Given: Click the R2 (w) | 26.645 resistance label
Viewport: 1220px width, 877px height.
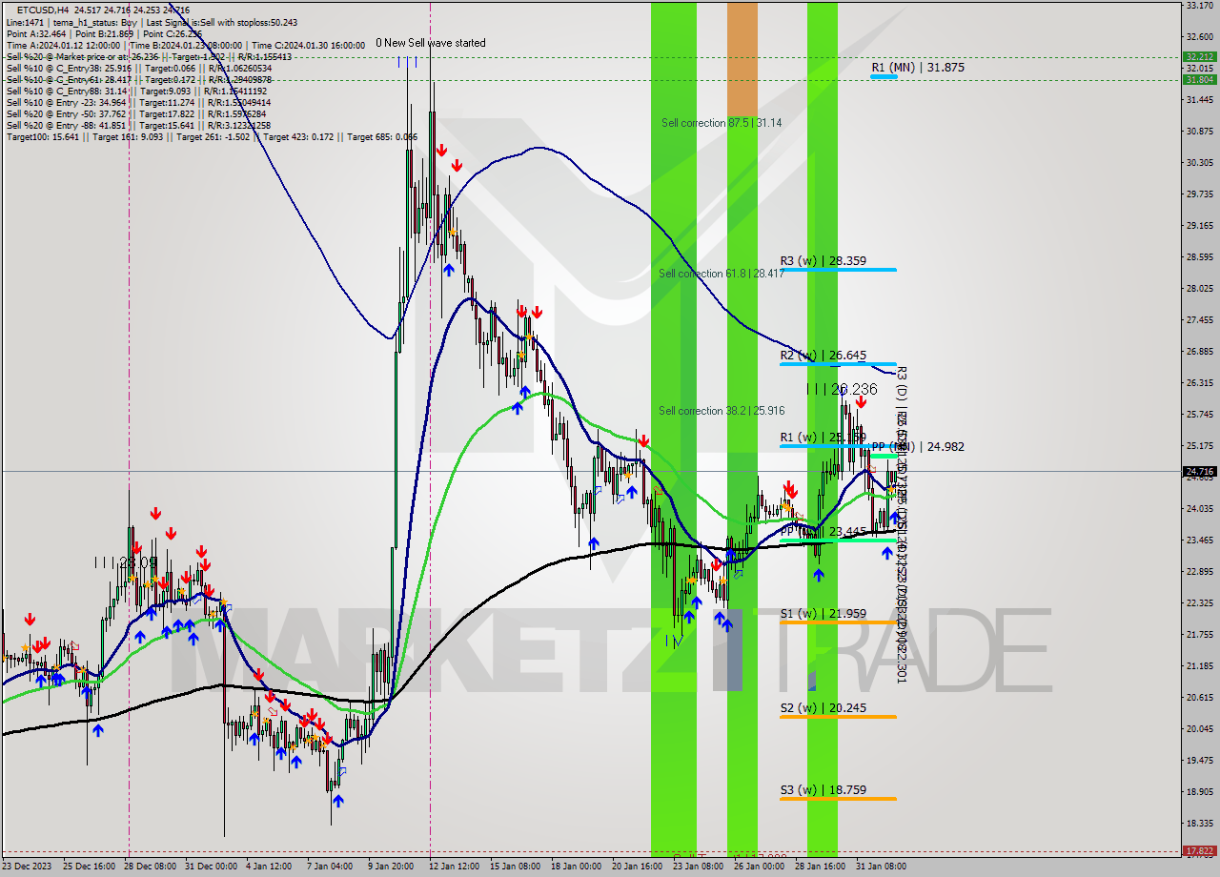Looking at the screenshot, I should click(x=823, y=356).
